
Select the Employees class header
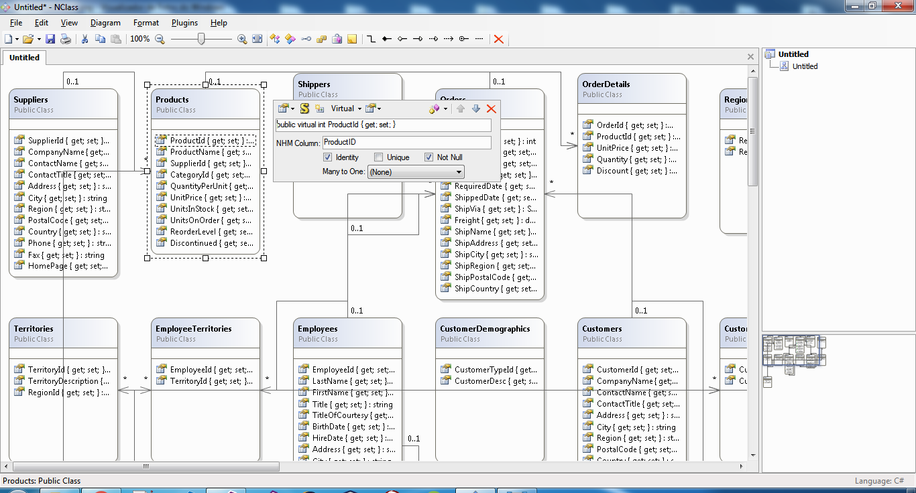point(348,334)
